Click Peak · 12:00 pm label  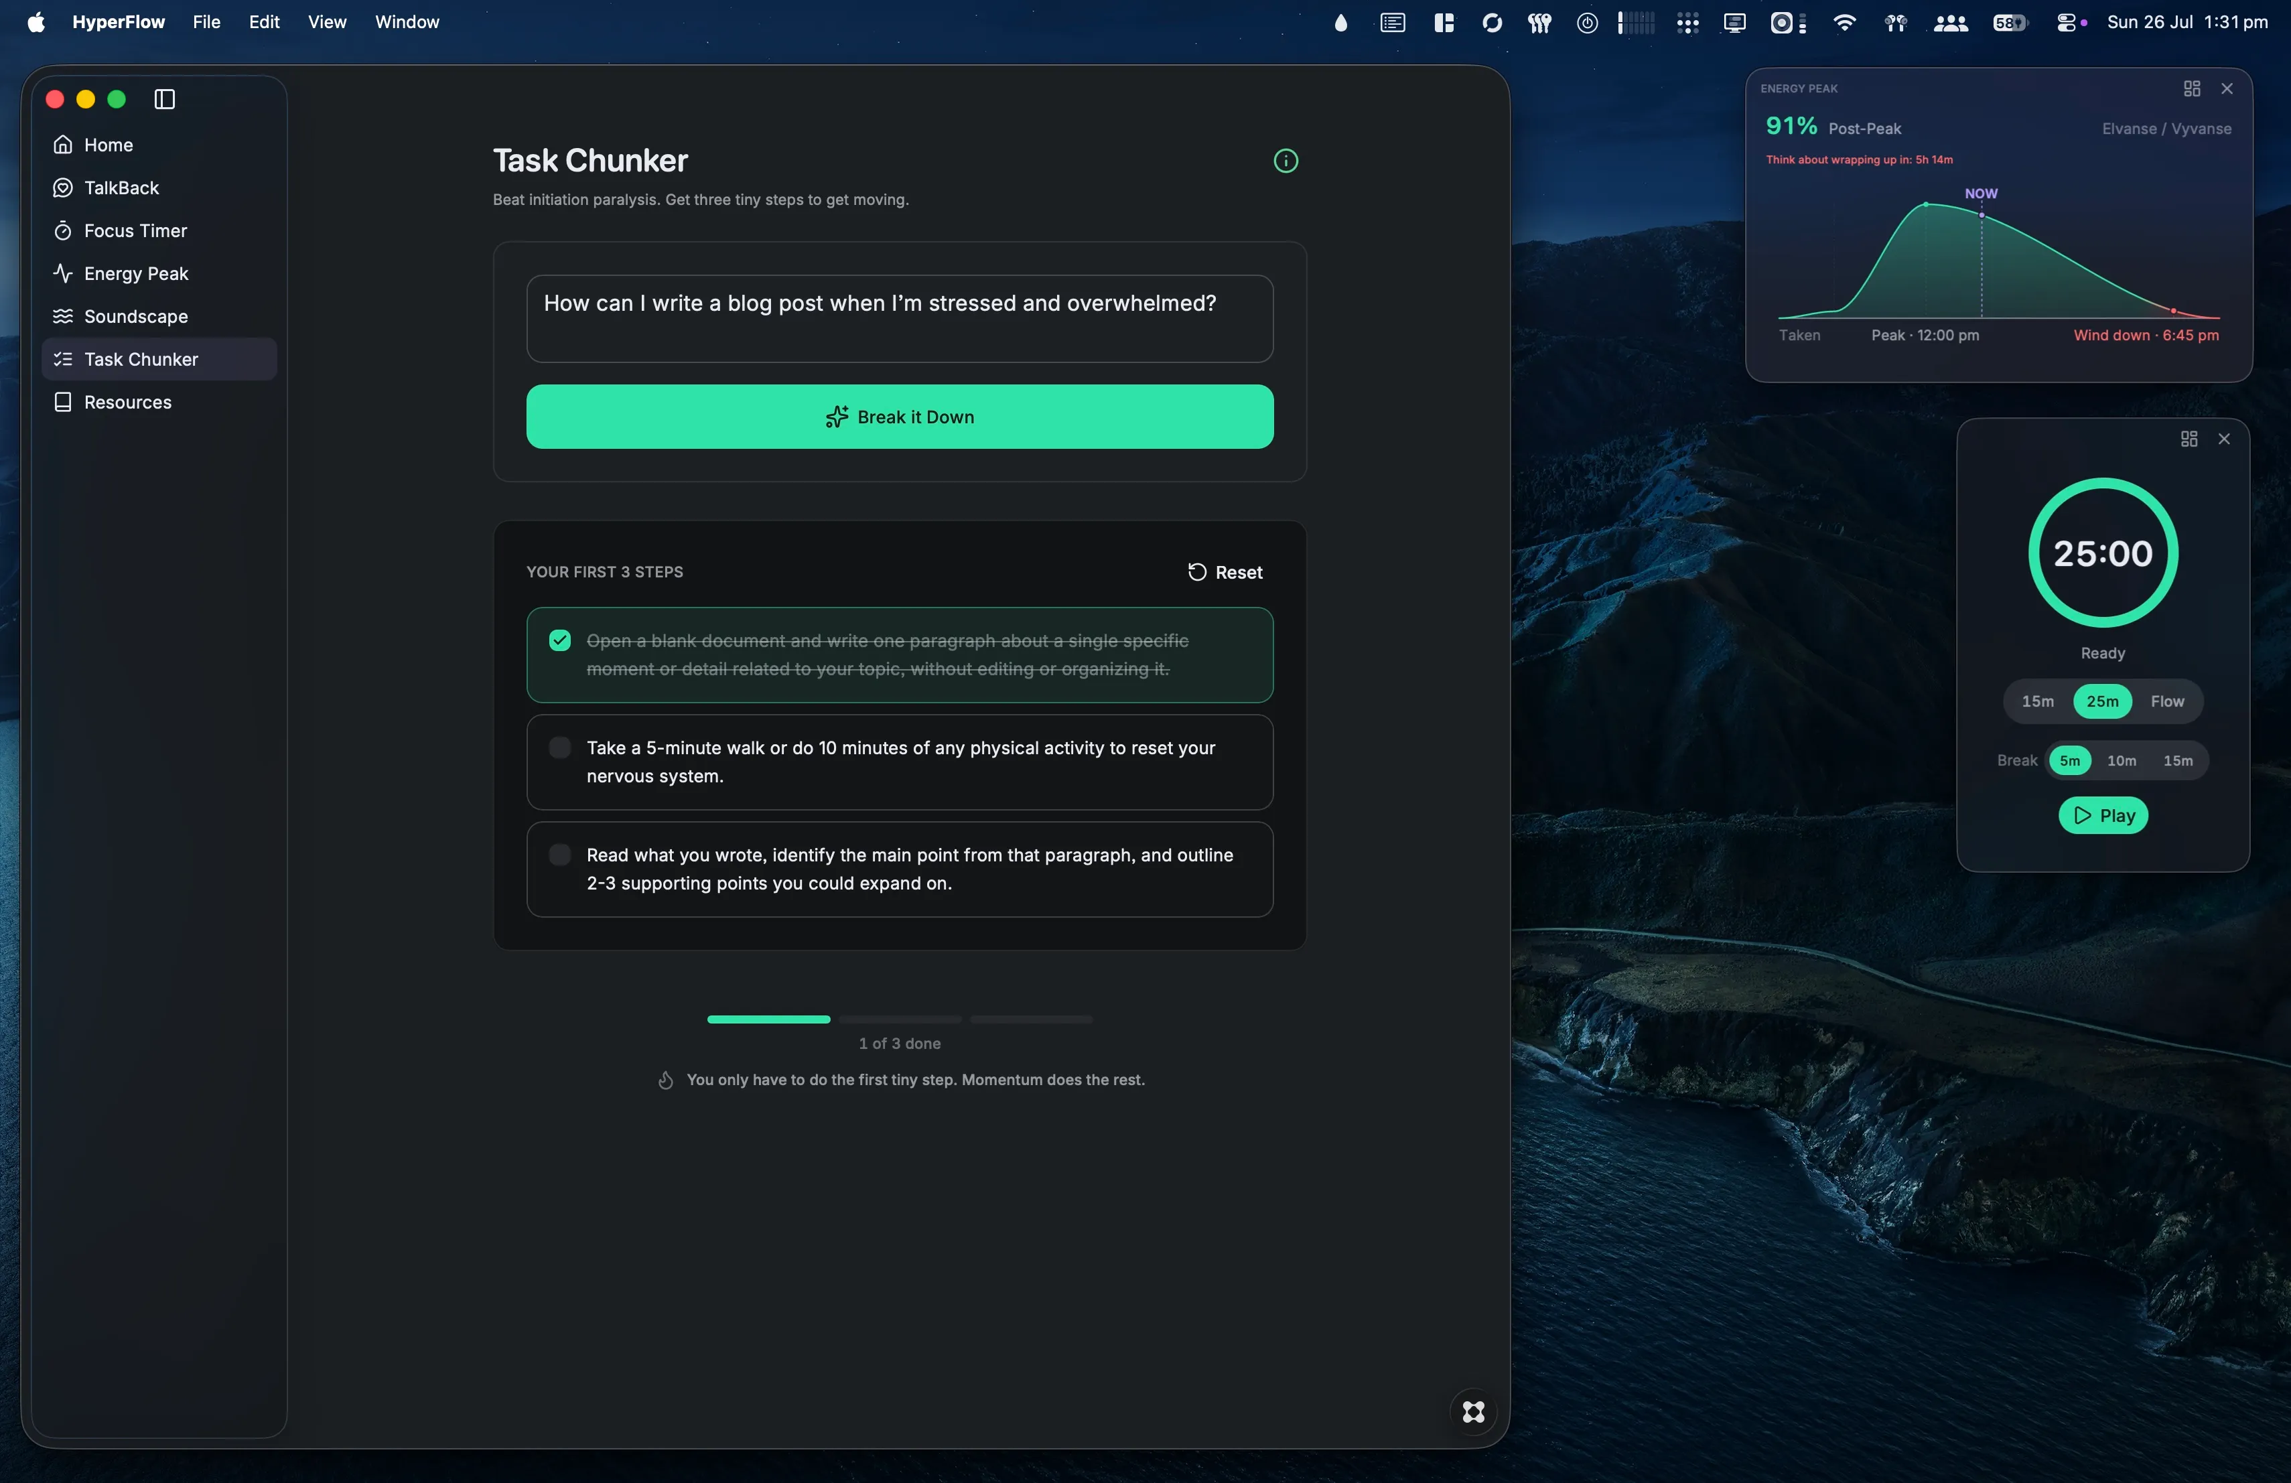click(1925, 335)
